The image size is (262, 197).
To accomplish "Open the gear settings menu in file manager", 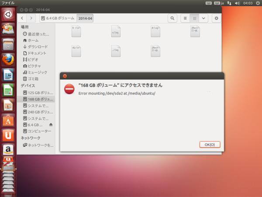I will 216,18.
